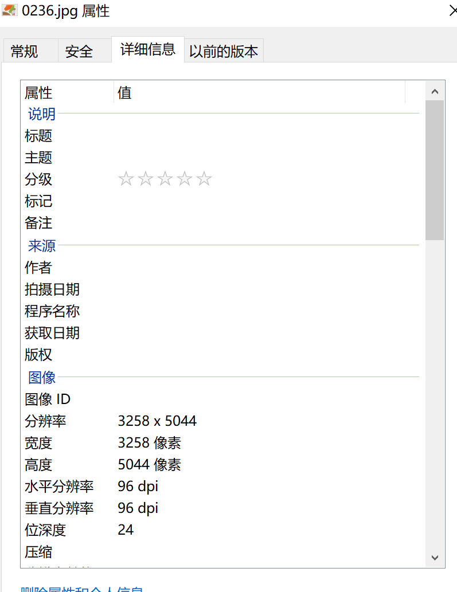The height and width of the screenshot is (592, 457).
Task: Set rating to the second star
Action: (145, 179)
